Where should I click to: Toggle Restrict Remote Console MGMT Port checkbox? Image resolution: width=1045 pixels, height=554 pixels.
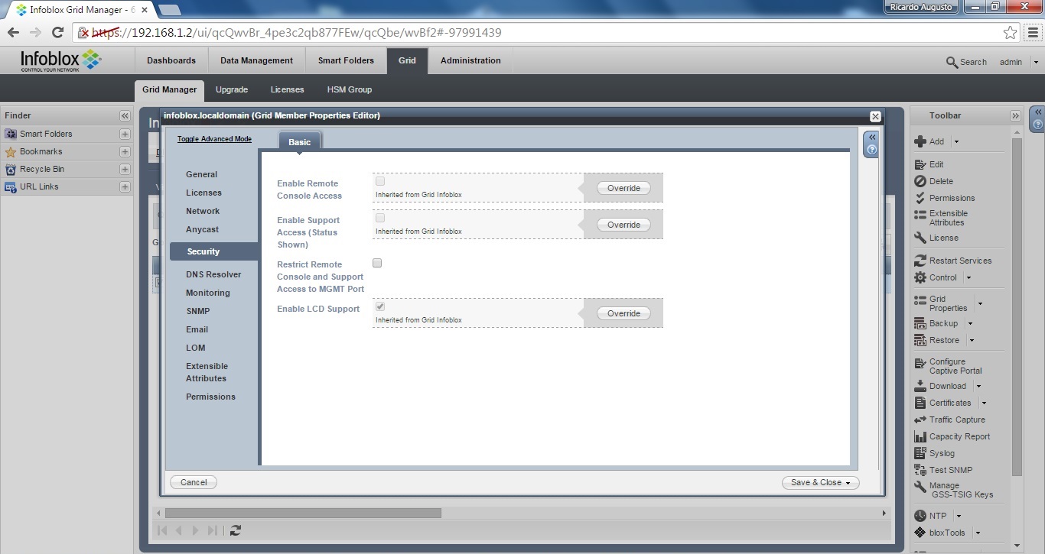click(377, 263)
